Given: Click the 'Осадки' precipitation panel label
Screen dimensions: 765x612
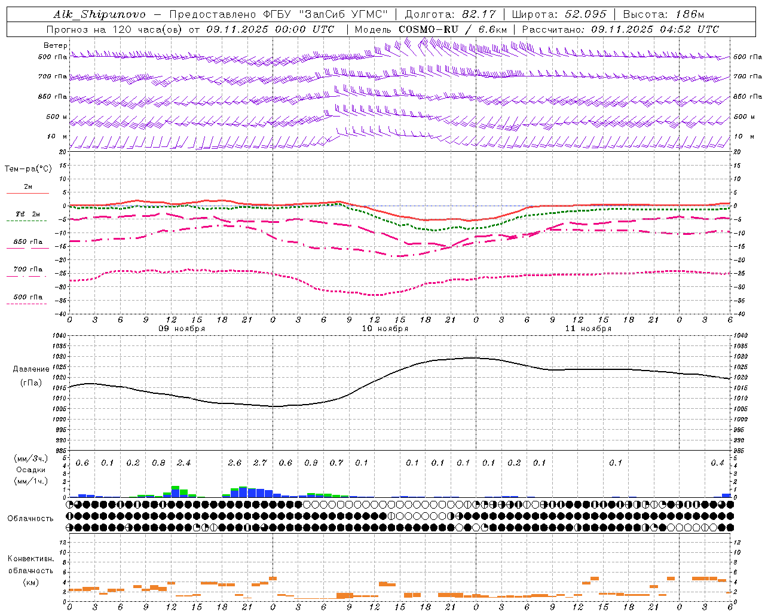Looking at the screenshot, I should tap(30, 470).
